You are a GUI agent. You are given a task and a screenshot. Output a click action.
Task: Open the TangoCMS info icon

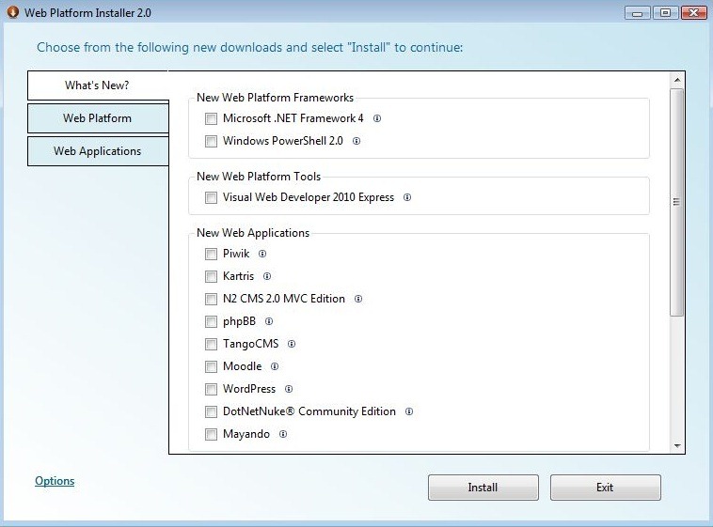292,344
